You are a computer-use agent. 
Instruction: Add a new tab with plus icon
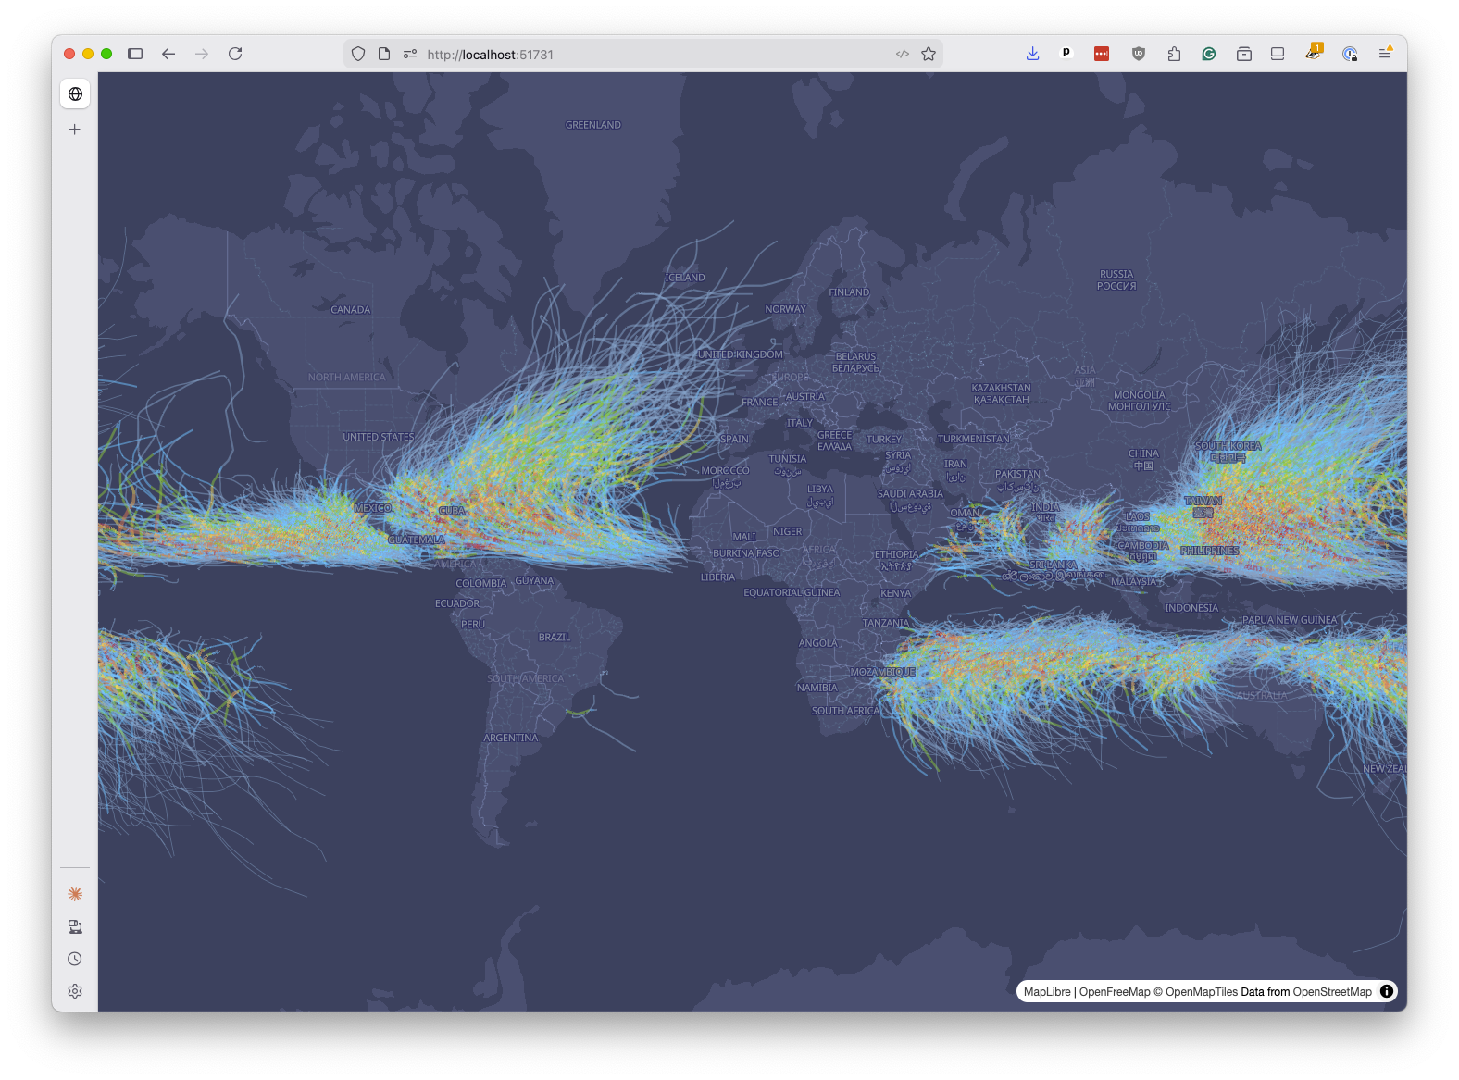click(x=75, y=130)
